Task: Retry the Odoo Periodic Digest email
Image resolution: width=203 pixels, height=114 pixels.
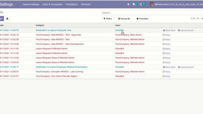Action: tap(166, 76)
